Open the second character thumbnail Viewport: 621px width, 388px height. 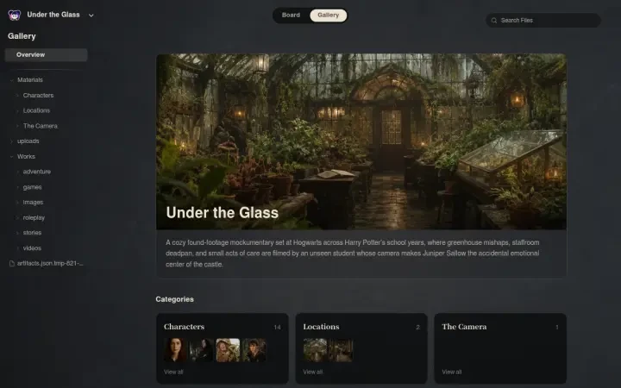tap(202, 350)
